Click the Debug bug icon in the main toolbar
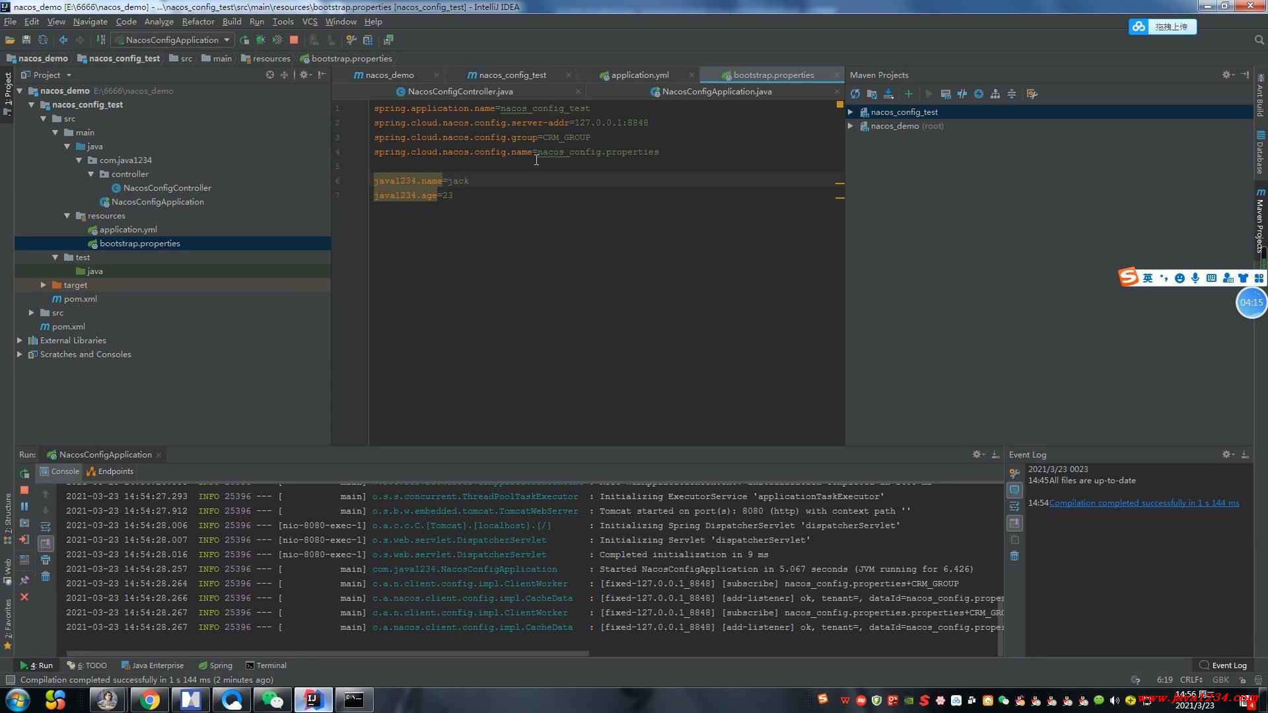Viewport: 1268px width, 713px height. click(x=261, y=40)
